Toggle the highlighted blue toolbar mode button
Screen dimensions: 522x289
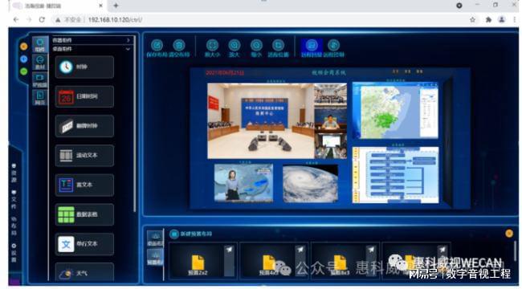tap(312, 46)
